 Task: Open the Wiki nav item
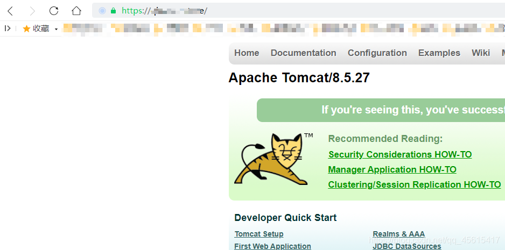coord(481,53)
